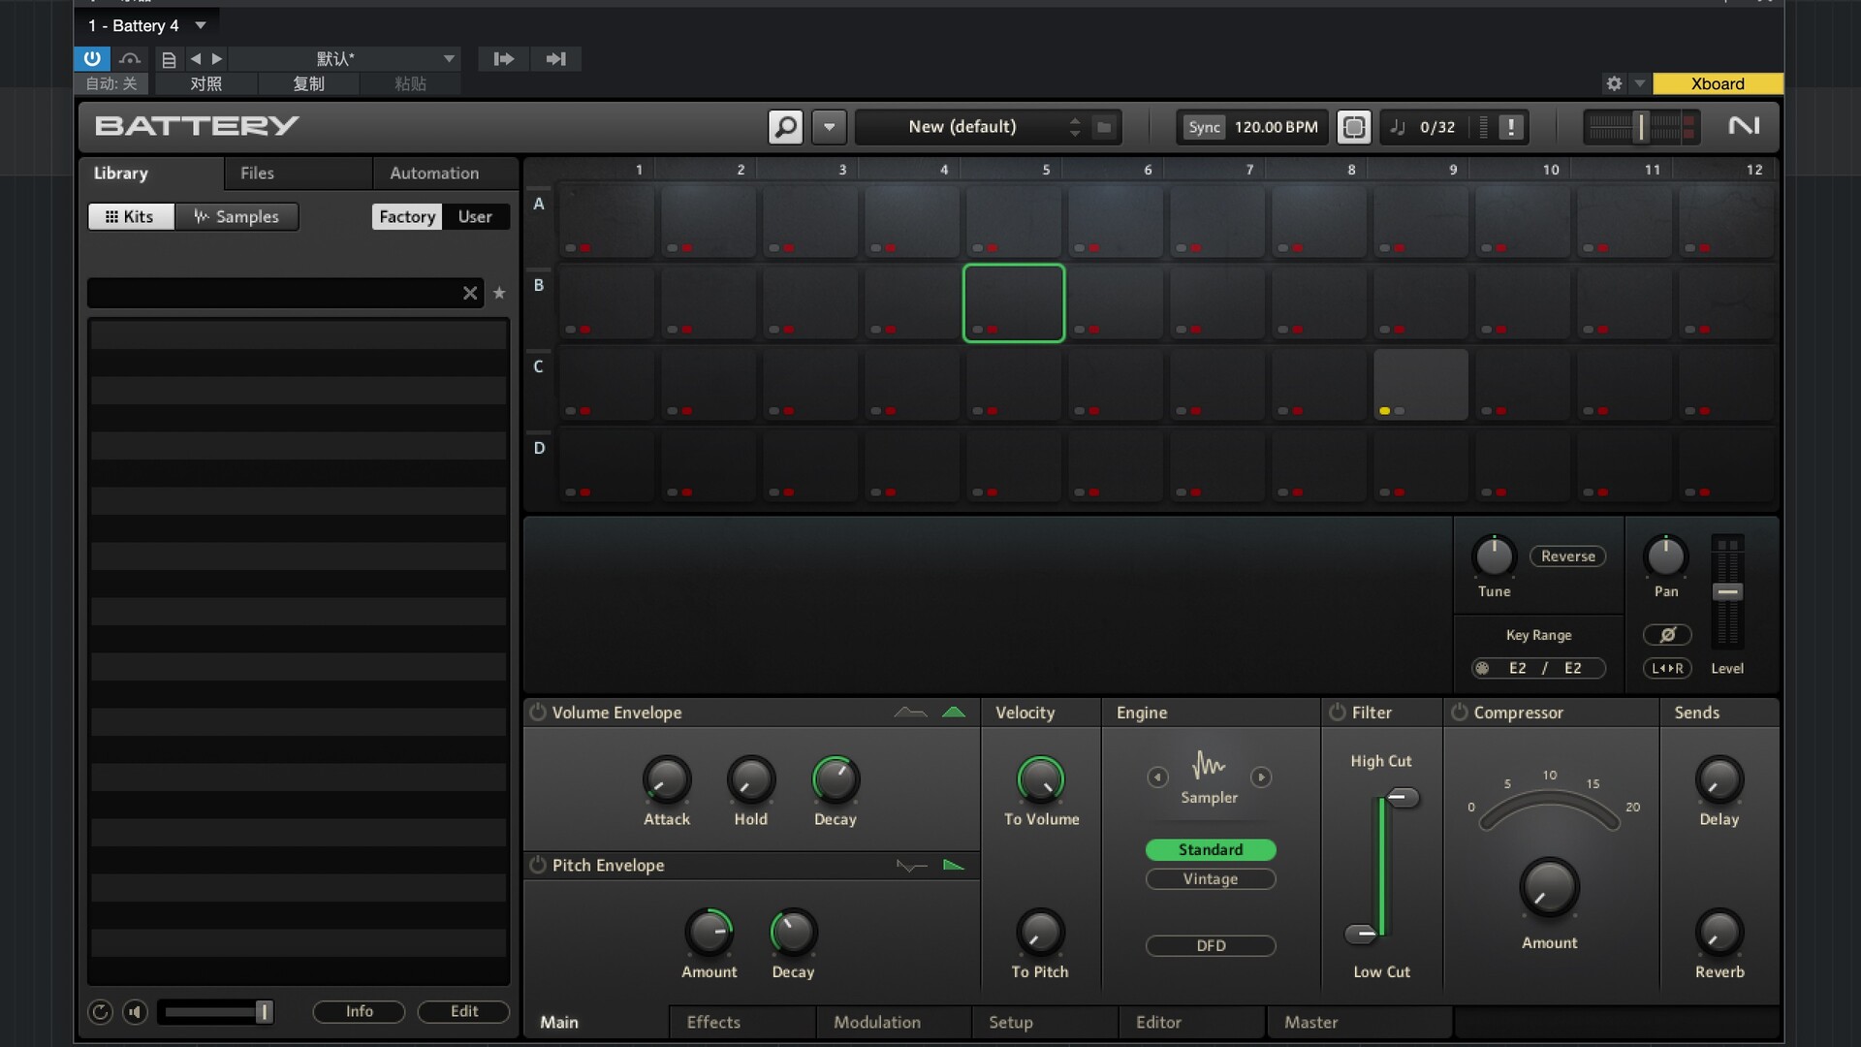
Task: Toggle Volume Envelope power button
Action: (538, 712)
